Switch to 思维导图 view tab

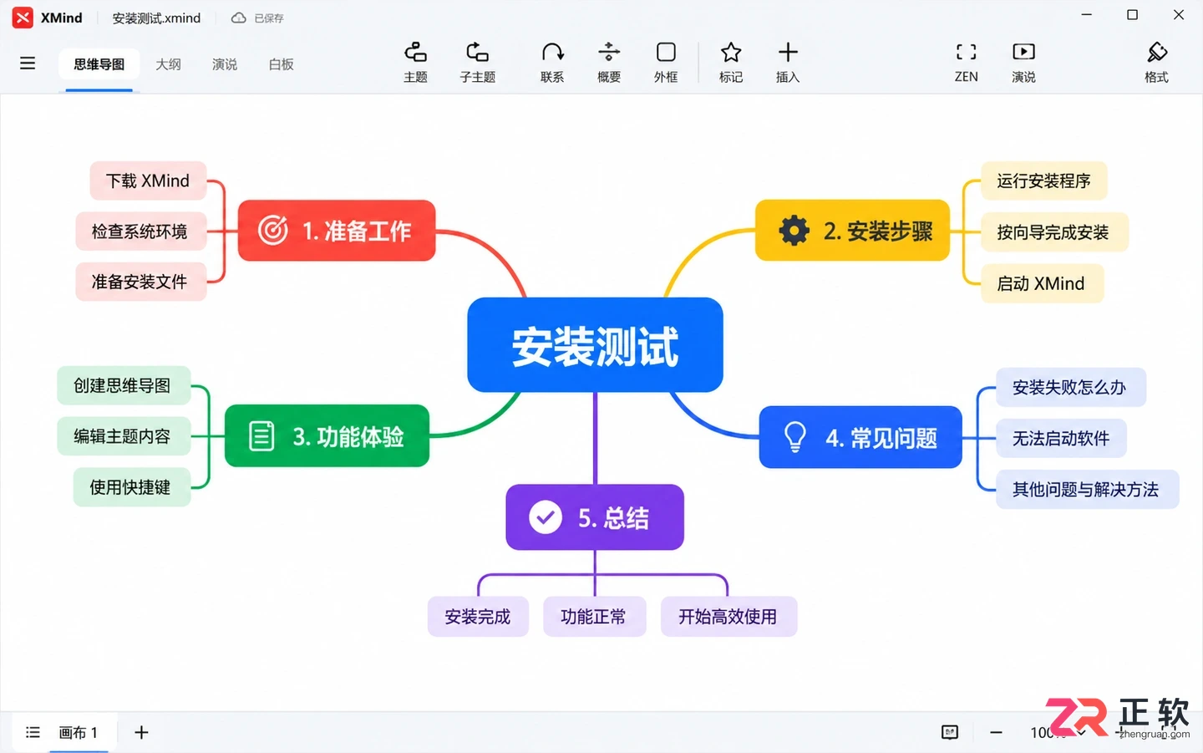[99, 64]
